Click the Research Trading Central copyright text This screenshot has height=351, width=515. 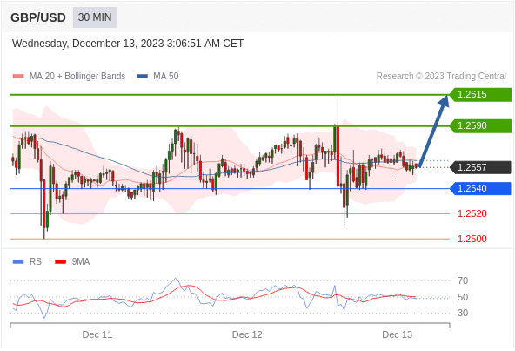(441, 77)
